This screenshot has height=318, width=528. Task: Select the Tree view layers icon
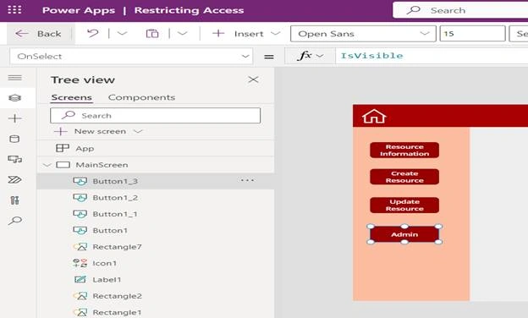15,98
